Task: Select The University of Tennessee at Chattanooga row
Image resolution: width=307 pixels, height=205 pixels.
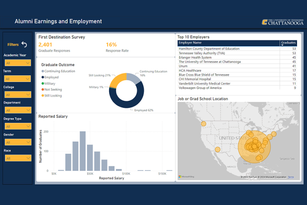Action: point(237,62)
